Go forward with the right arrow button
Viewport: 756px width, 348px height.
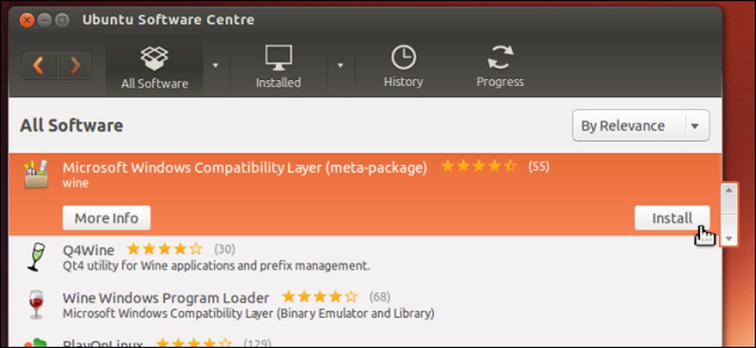pos(74,66)
